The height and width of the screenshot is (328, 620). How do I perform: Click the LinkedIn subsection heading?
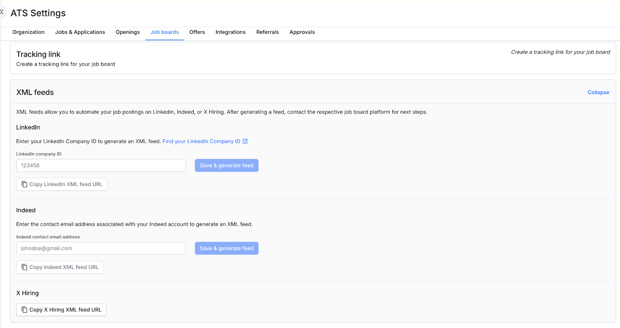click(28, 127)
